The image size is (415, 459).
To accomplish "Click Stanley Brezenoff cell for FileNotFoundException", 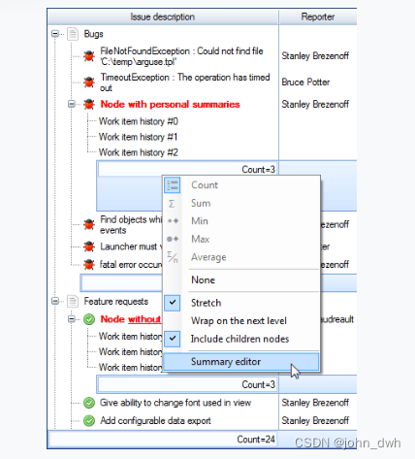I will click(x=315, y=56).
